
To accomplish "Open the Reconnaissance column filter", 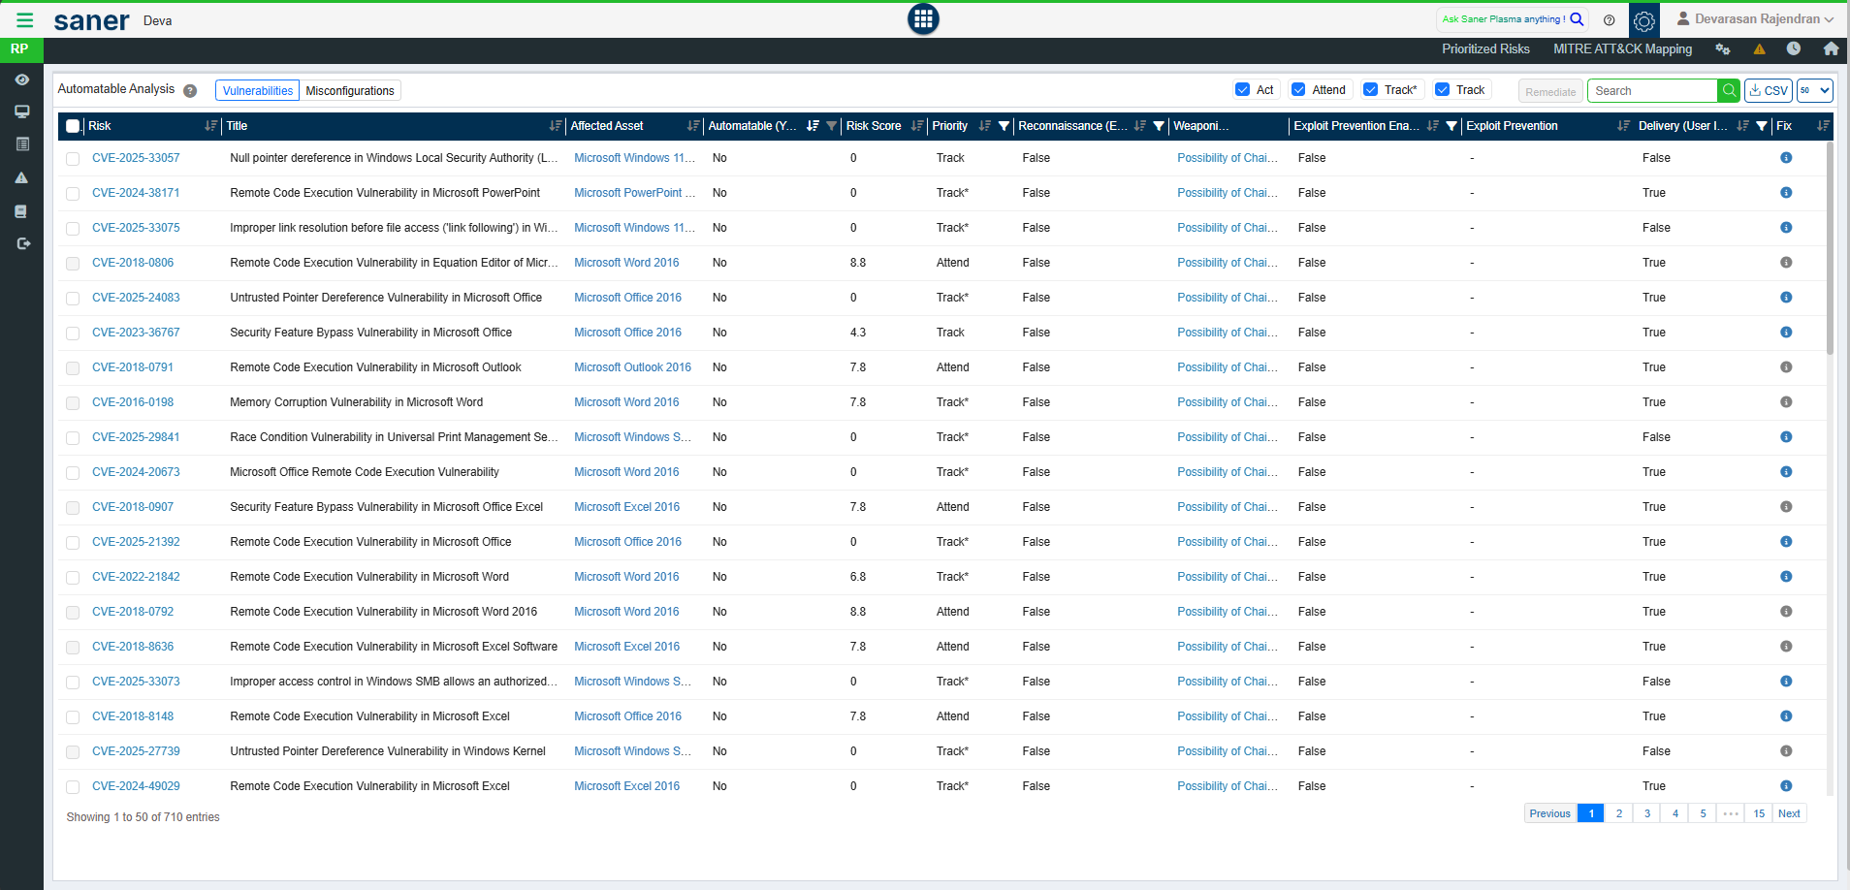I will (x=1159, y=126).
